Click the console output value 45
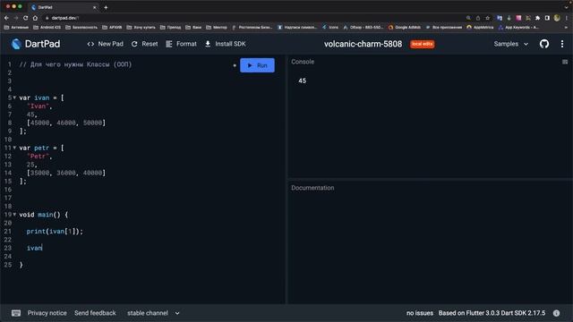Image resolution: width=573 pixels, height=322 pixels. (303, 80)
